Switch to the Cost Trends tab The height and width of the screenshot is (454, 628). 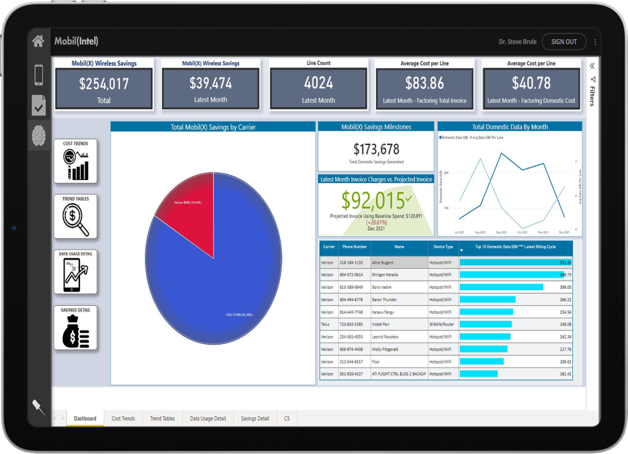123,417
